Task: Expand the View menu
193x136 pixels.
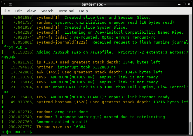Action: click(31, 11)
